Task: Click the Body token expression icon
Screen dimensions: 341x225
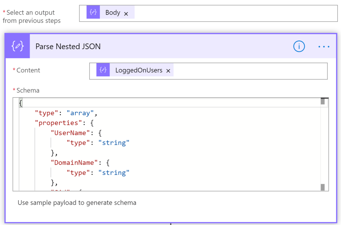Action: (93, 13)
